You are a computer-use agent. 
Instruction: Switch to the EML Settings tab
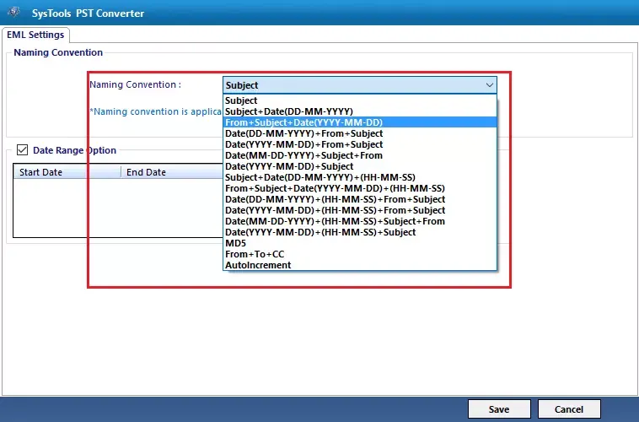coord(35,35)
